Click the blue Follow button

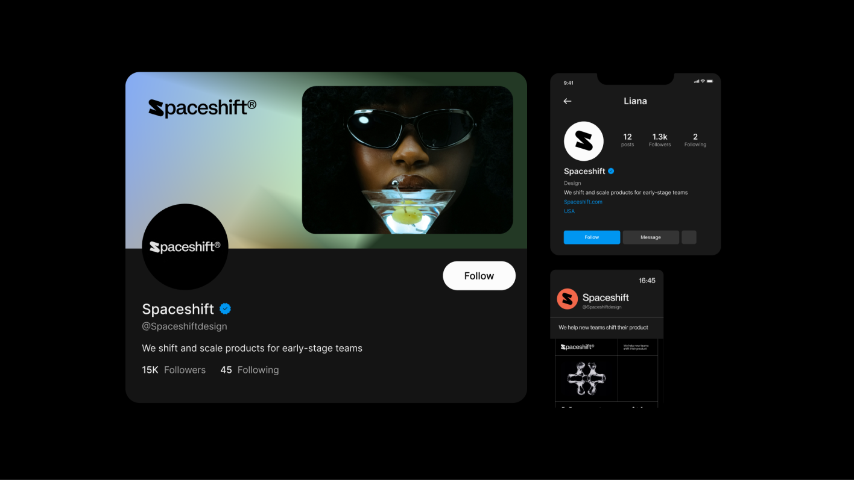pos(592,237)
